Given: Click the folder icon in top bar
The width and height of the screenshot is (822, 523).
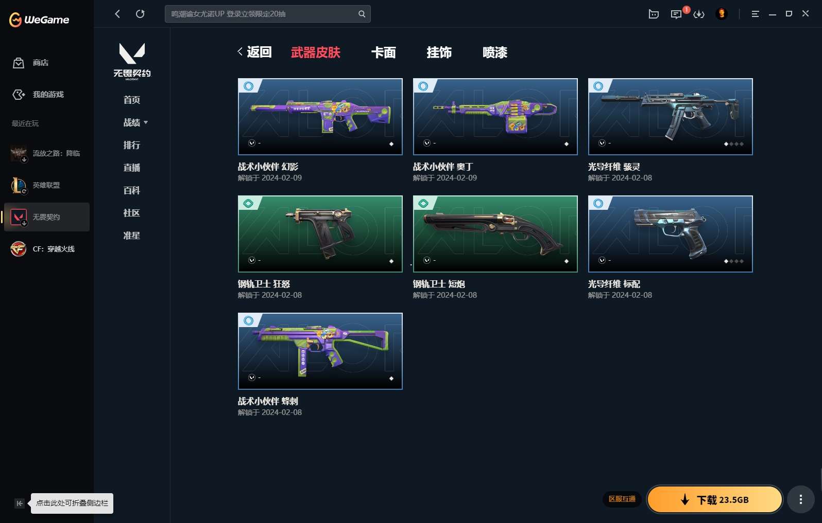Looking at the screenshot, I should pos(654,14).
